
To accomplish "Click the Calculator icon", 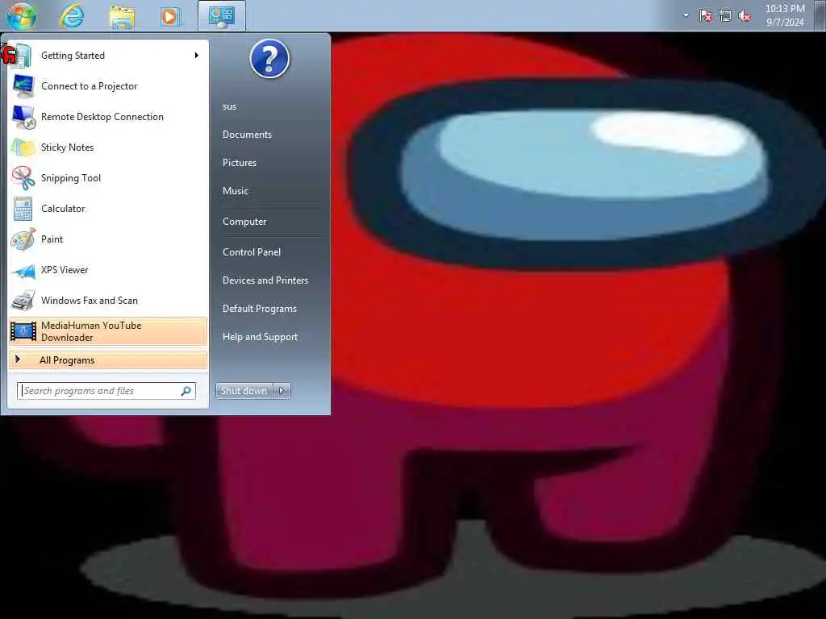I will coord(23,209).
